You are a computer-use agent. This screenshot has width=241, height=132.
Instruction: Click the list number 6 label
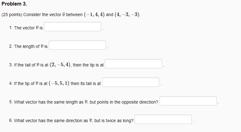coord(11,121)
